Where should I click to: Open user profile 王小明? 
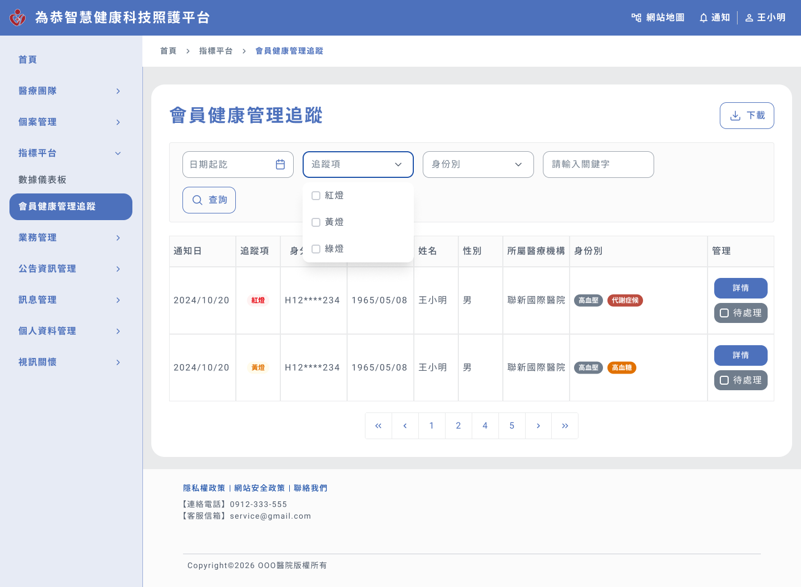pos(765,18)
